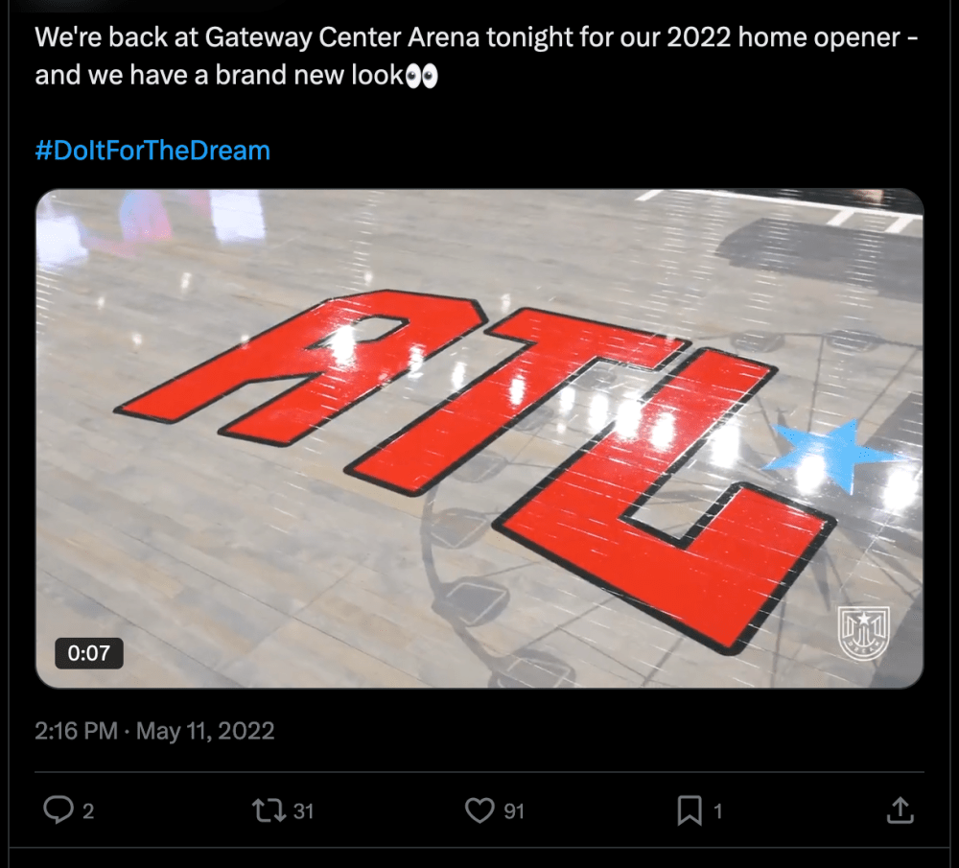Click the eyes emoji in the tweet text
This screenshot has width=959, height=868.
(x=421, y=77)
